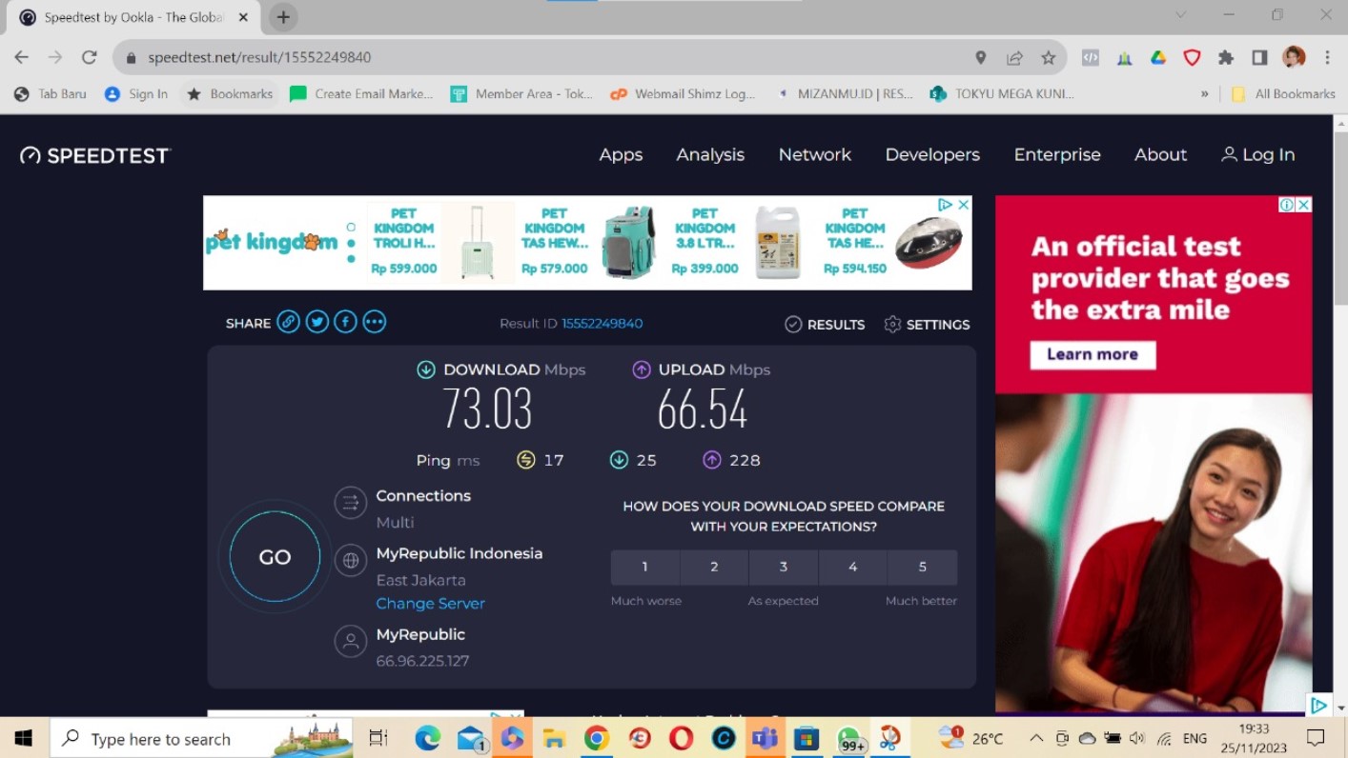
Task: Open the Tab Baru bookmark
Action: (51, 93)
